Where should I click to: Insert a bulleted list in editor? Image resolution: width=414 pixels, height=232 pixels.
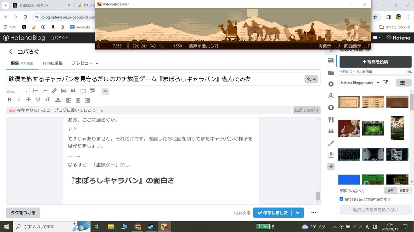[x=35, y=91]
